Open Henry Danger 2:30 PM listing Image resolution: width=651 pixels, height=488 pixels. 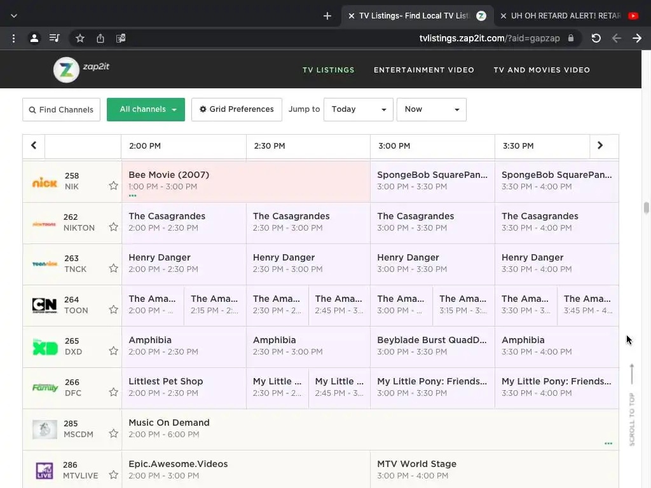(308, 264)
